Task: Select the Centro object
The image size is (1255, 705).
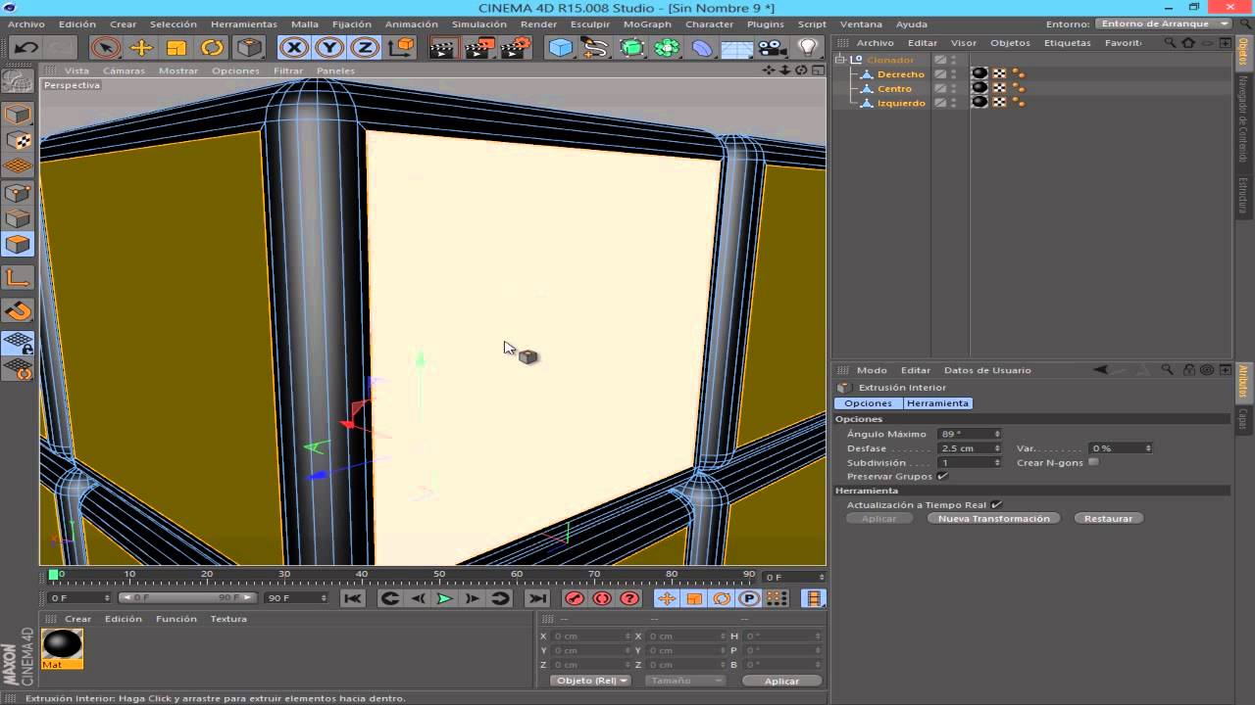Action: 894,88
